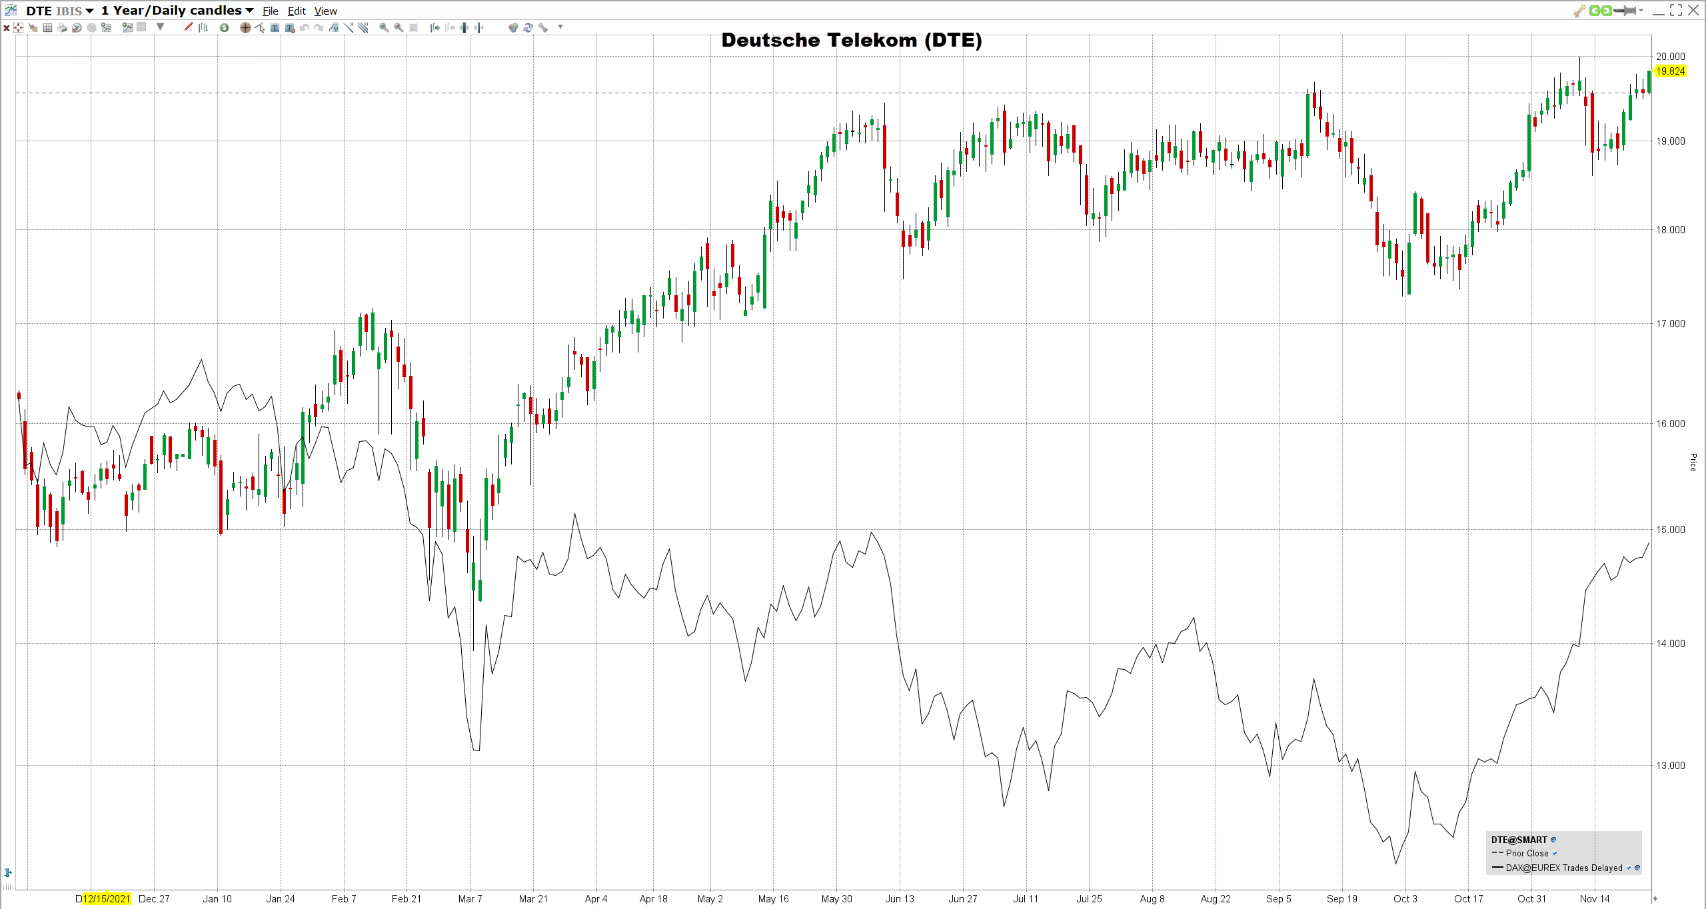1706x909 pixels.
Task: Open the title bar small dropdown arrow
Action: (1641, 10)
